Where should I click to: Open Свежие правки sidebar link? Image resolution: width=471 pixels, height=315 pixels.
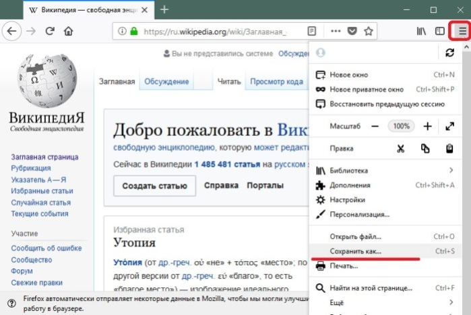pyautogui.click(x=37, y=283)
